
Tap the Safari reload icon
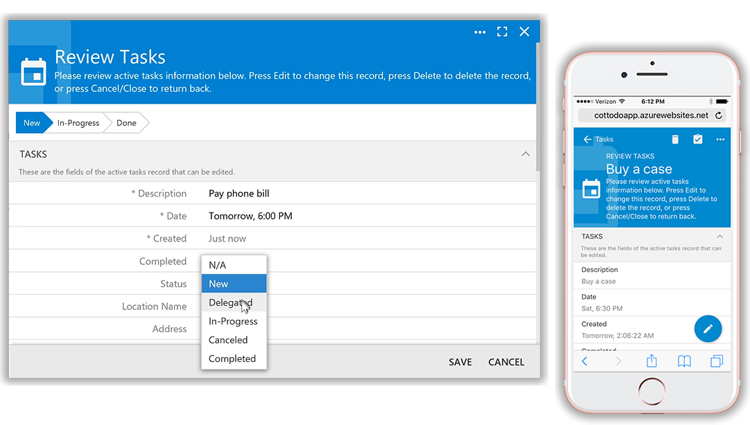(x=719, y=116)
